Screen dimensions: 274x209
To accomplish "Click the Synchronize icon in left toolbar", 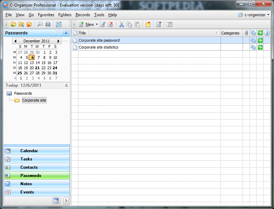I will point(59,24).
